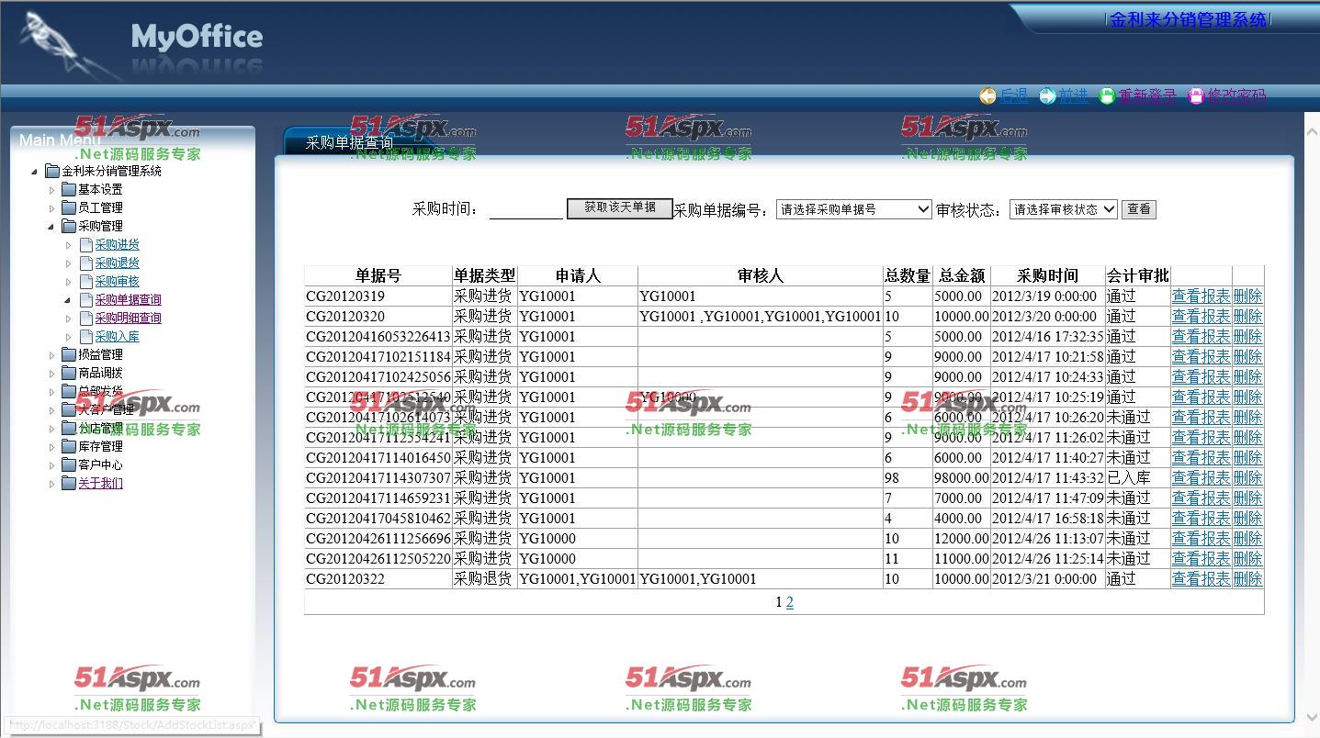Click the blue forward arrow icon (前进)
1320x738 pixels.
point(1047,95)
